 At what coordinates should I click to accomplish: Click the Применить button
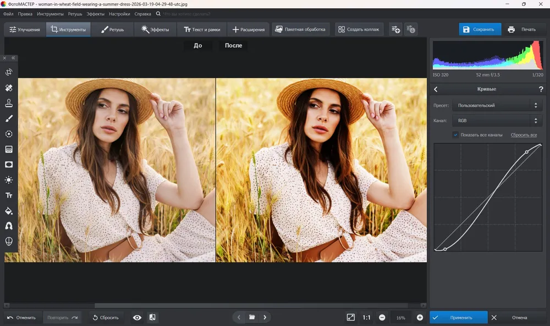(x=459, y=318)
